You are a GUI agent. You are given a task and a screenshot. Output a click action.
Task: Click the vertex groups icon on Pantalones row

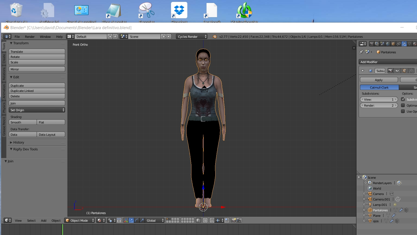[x=406, y=210]
